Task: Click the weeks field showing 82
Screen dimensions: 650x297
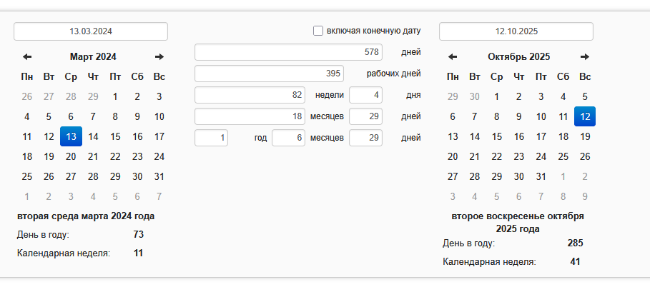Action: (x=250, y=95)
